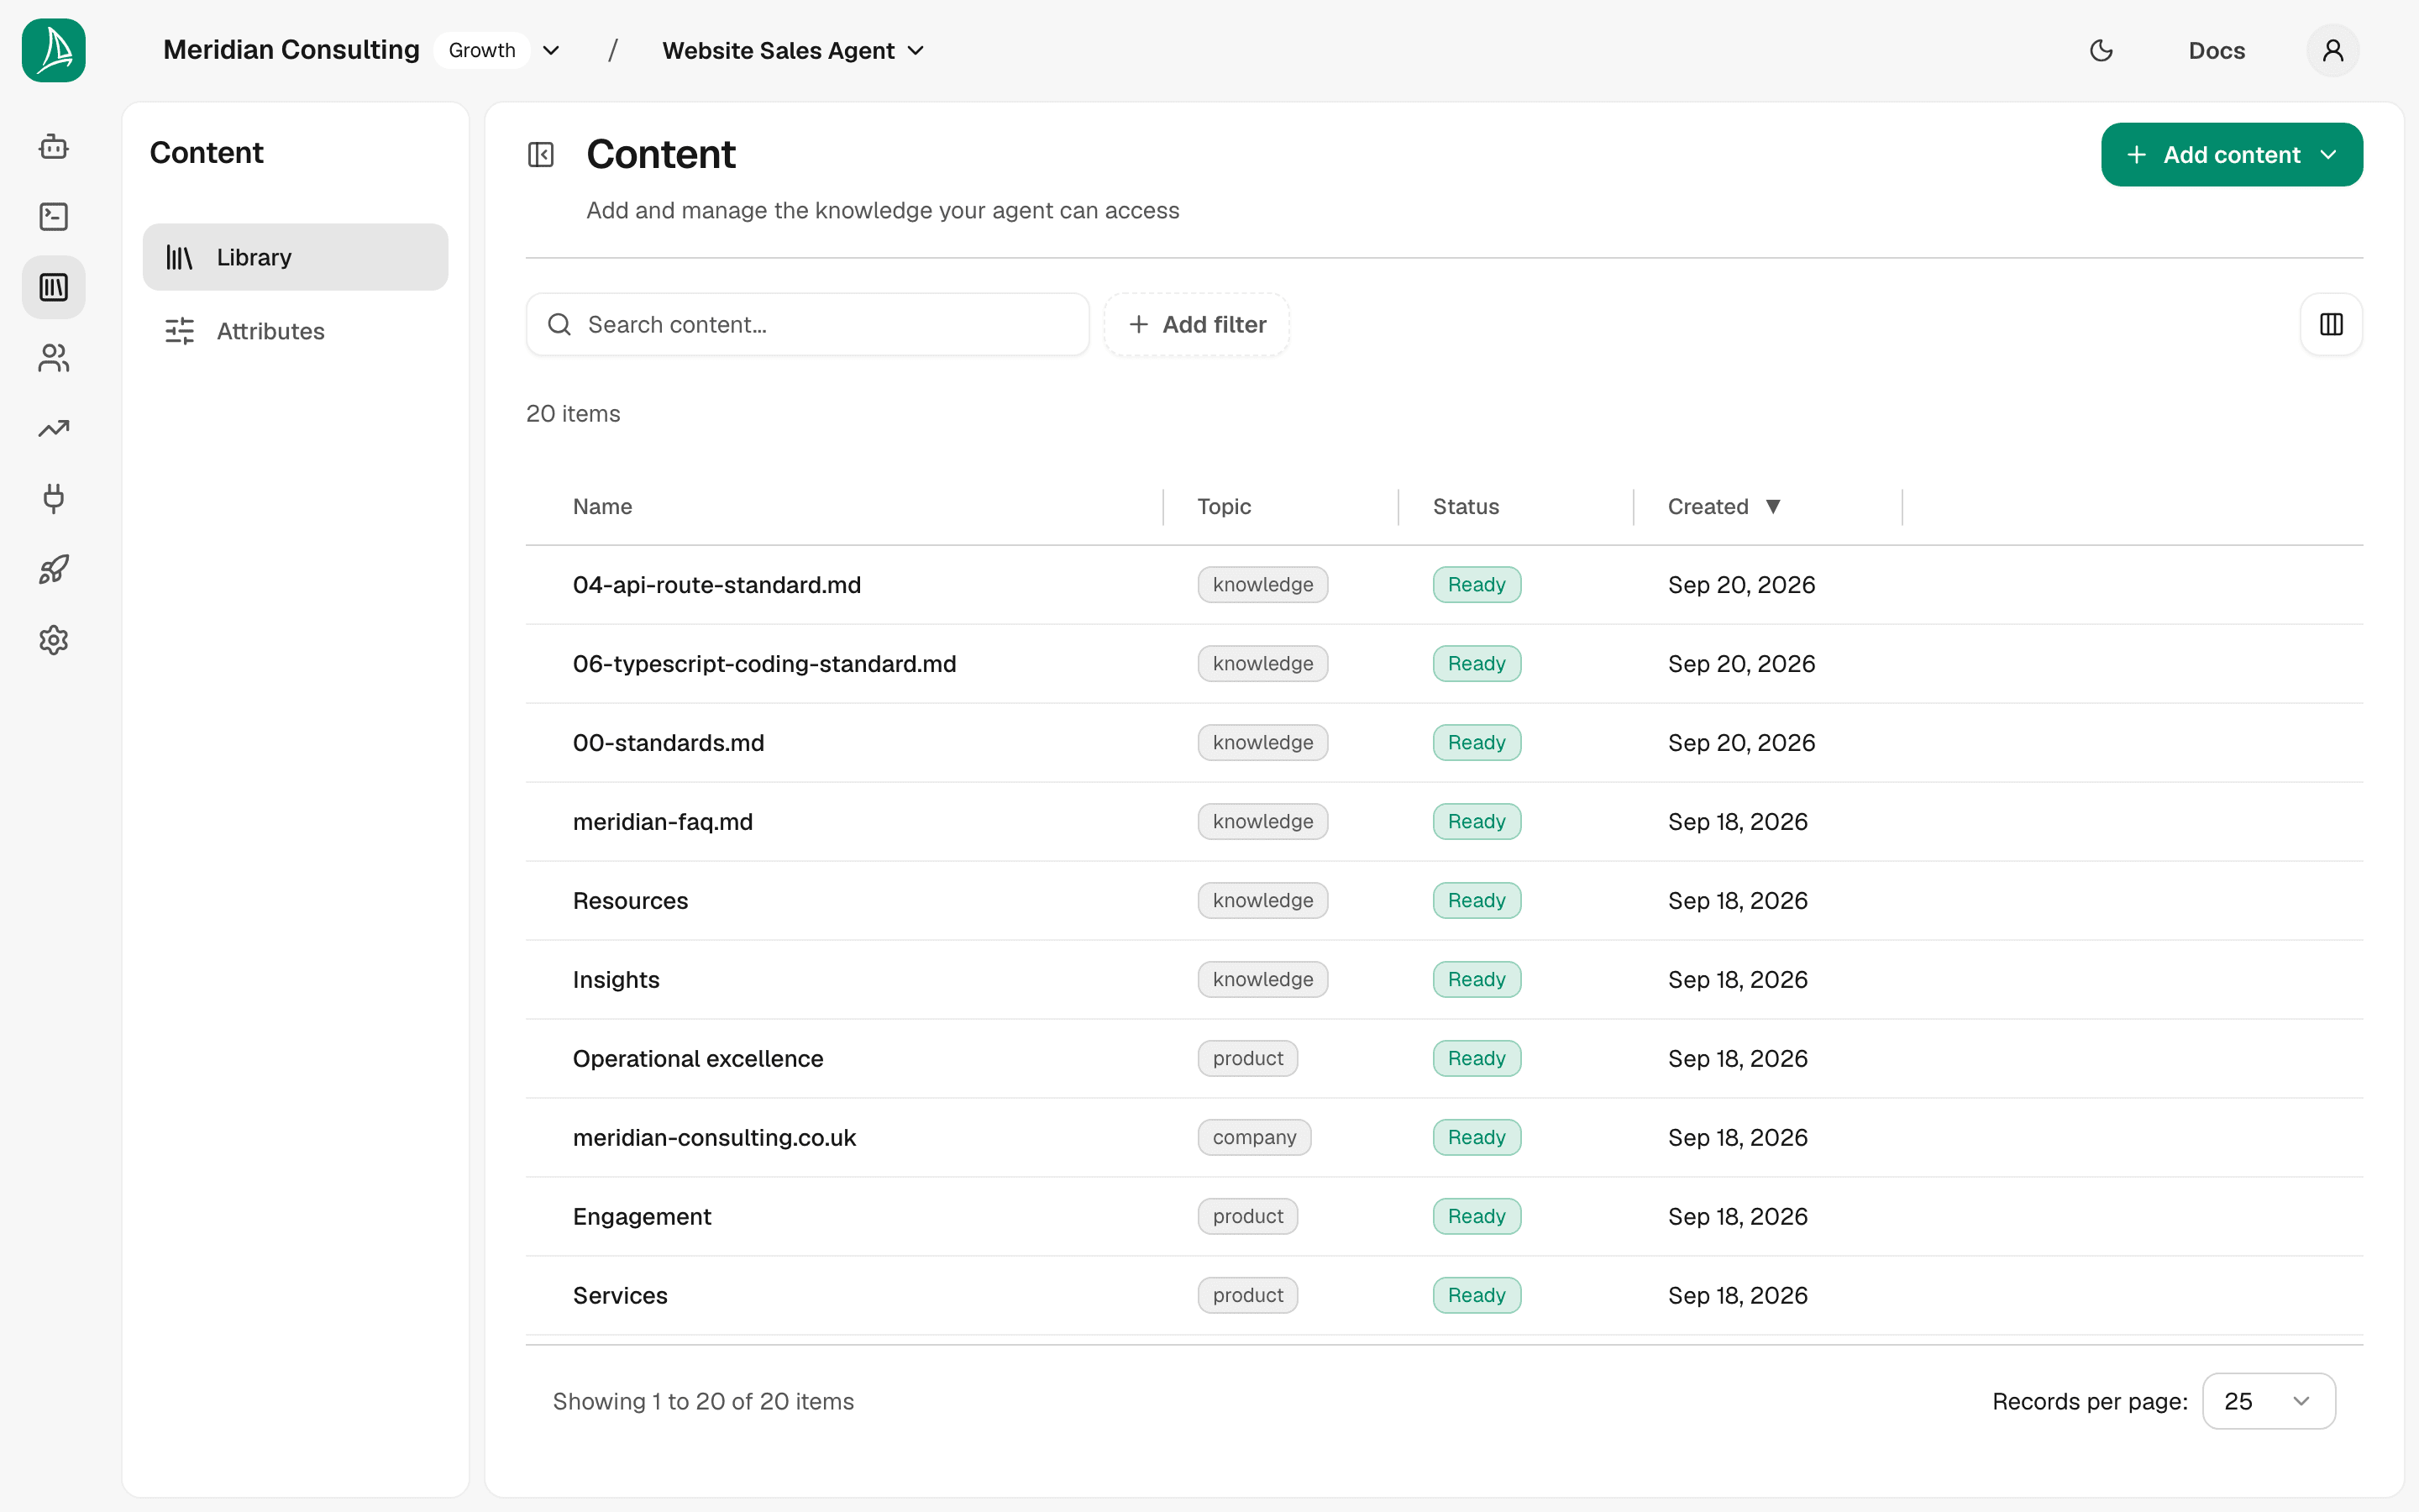Open meridian-consulting.co.uk item
The width and height of the screenshot is (2419, 1512).
715,1138
